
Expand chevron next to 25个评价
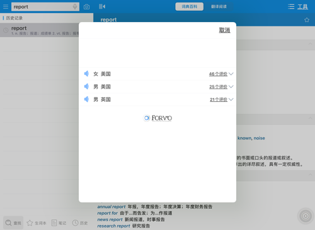click(x=231, y=87)
